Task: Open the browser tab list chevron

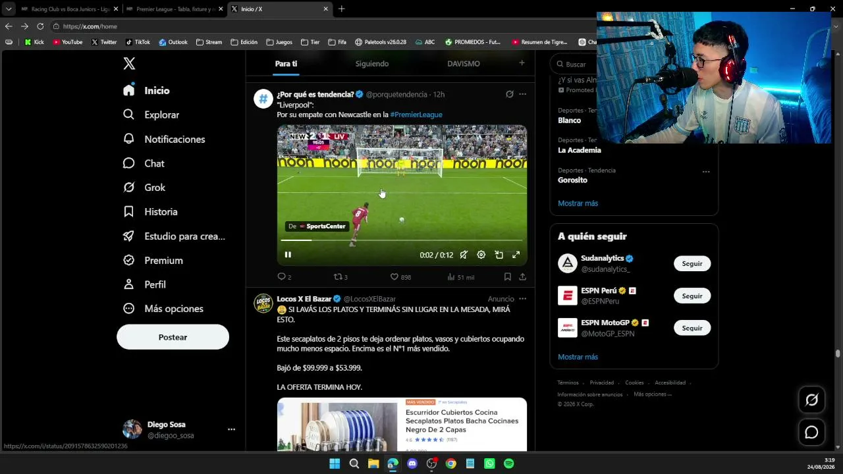Action: click(9, 9)
